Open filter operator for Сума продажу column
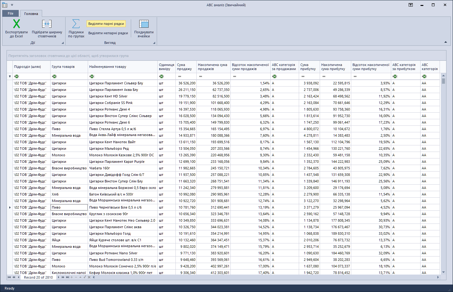 [180, 76]
